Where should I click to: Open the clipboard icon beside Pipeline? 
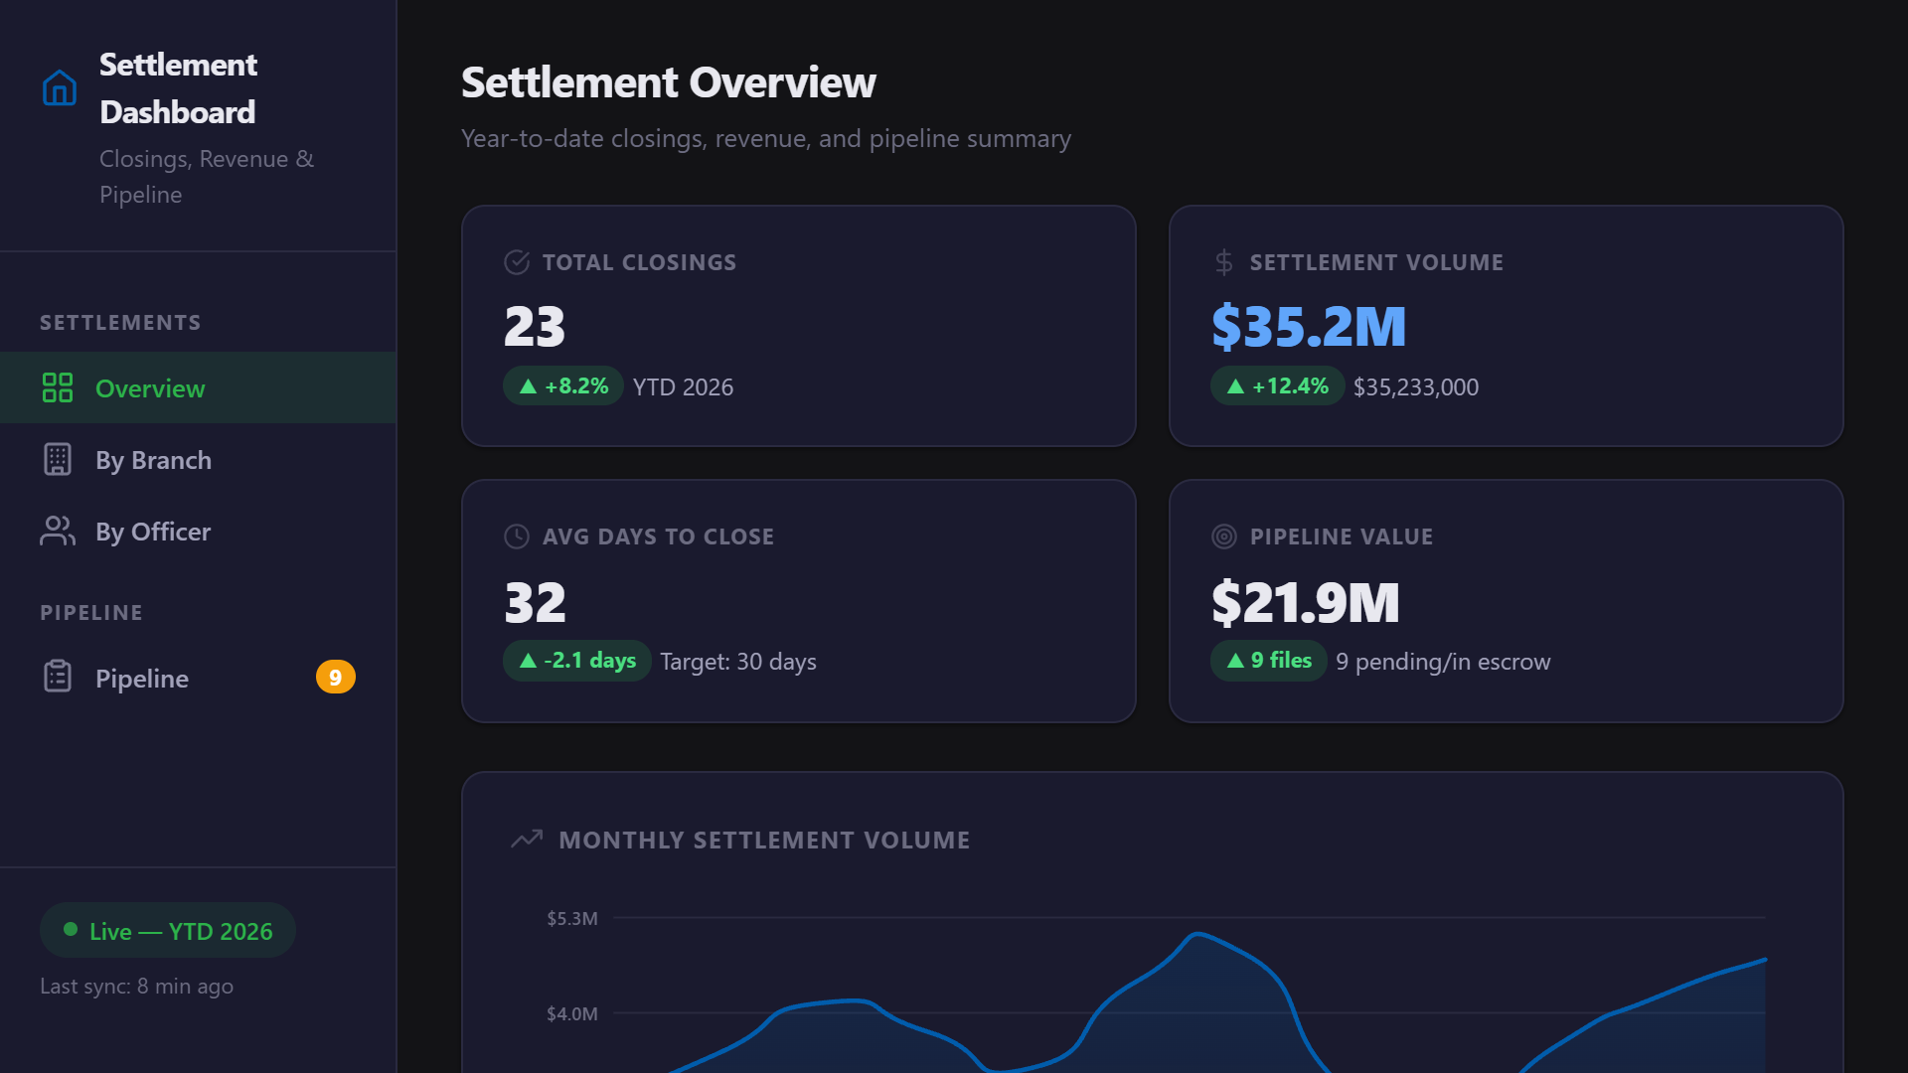[x=57, y=676]
